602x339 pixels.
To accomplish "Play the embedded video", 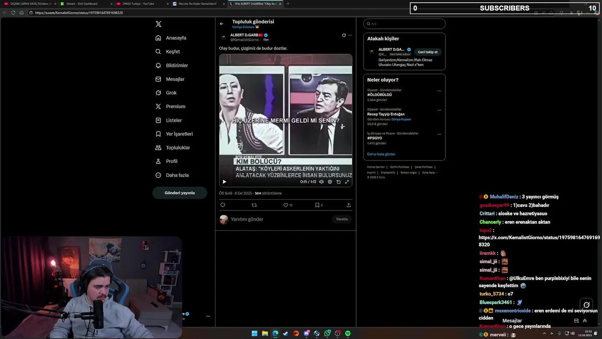I will point(224,182).
